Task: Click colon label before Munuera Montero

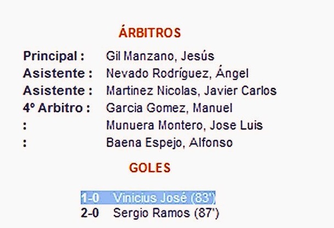Action: 26,126
